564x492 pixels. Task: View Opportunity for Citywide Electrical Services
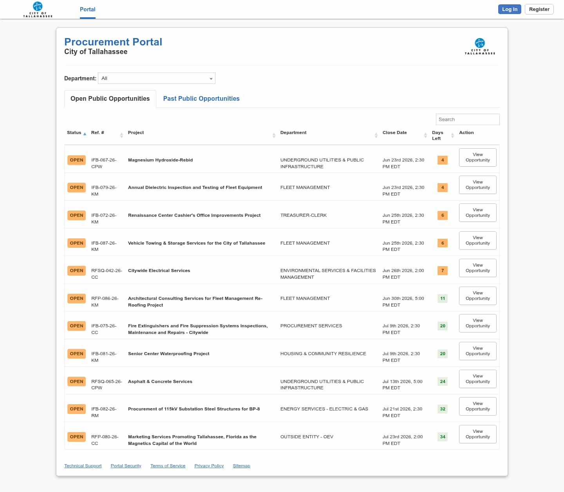point(478,268)
